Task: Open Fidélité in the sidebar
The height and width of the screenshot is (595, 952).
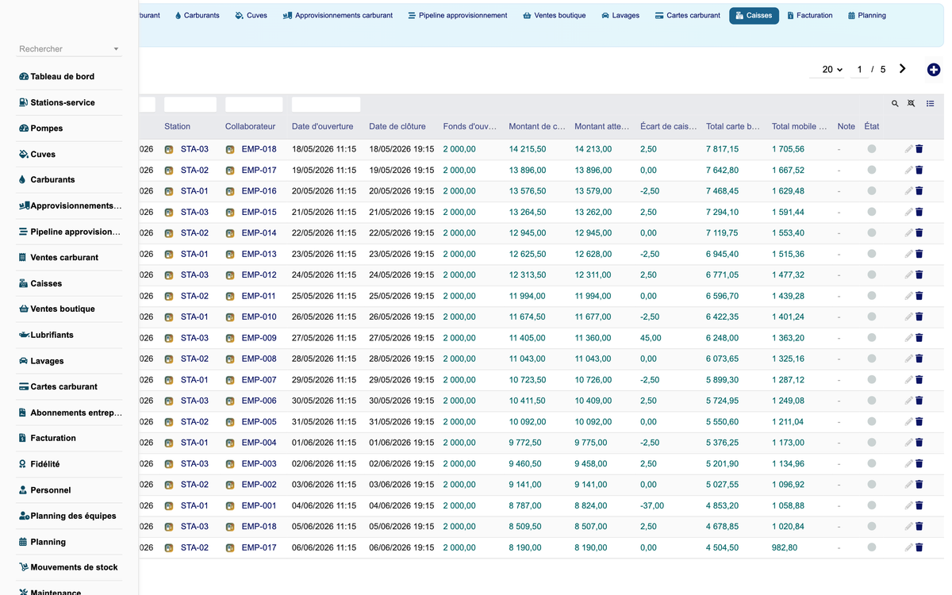Action: [x=39, y=464]
